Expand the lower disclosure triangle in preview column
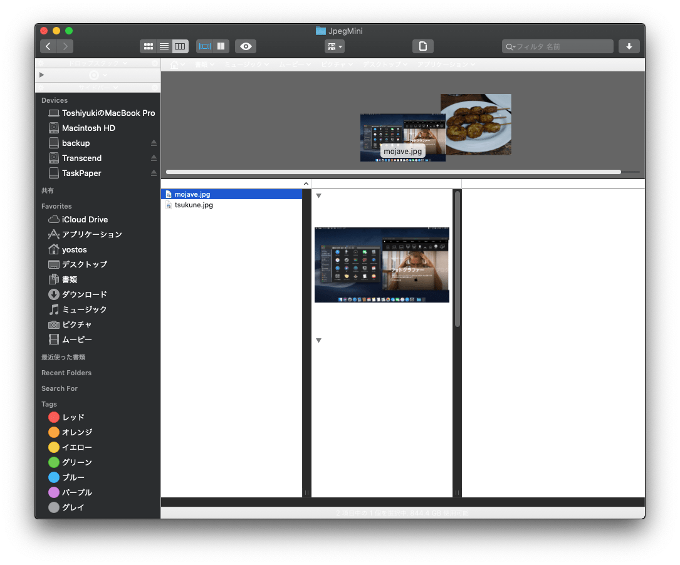 318,341
